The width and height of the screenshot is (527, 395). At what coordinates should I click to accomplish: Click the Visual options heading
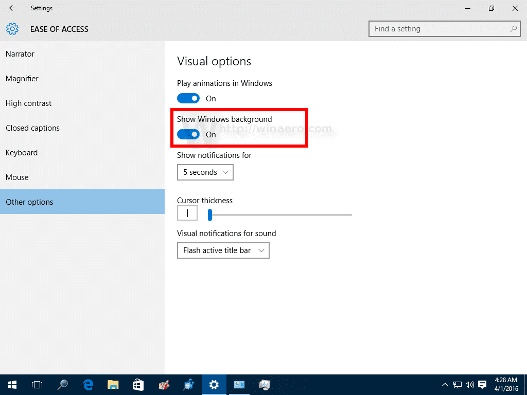tap(214, 62)
